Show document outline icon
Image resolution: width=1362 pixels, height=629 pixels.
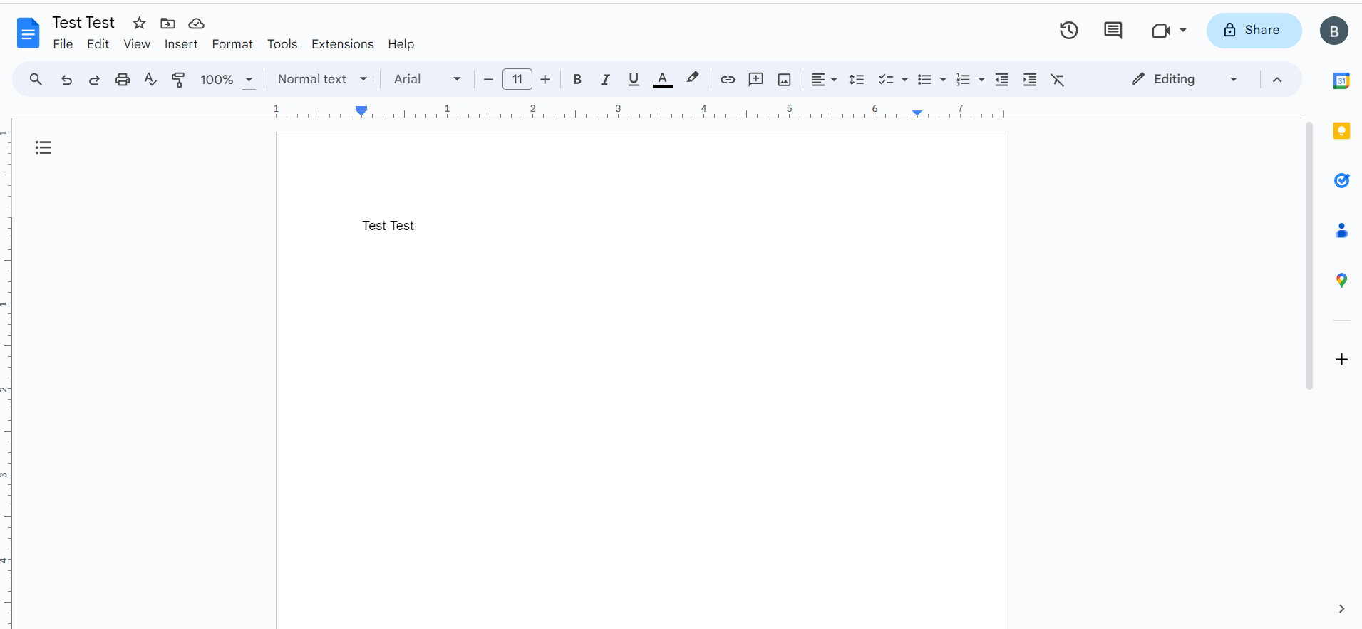click(43, 147)
